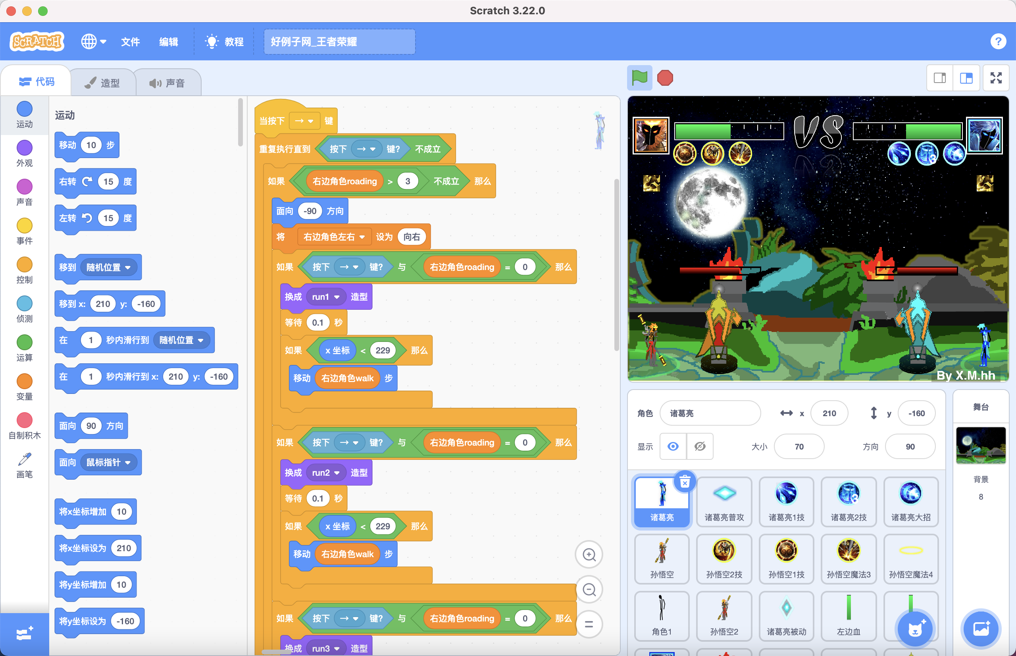Screen dimensions: 1016x656
Task: Open 鼠标指针 dropdown in 面向 block
Action: tap(108, 462)
